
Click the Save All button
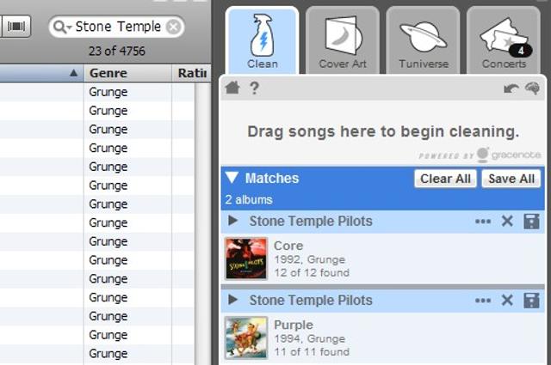(x=511, y=179)
